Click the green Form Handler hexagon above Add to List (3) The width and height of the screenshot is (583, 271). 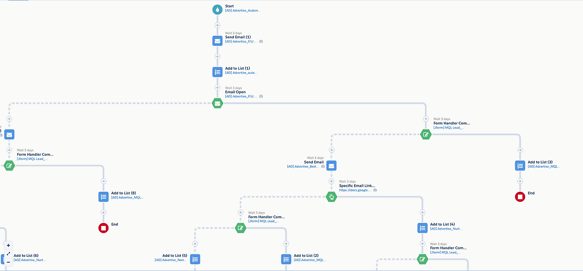point(425,134)
